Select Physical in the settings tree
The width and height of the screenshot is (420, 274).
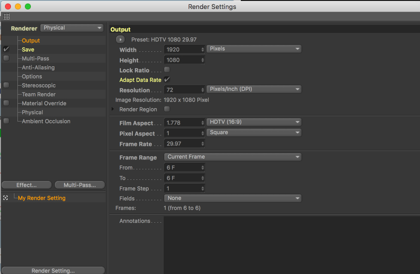click(32, 112)
